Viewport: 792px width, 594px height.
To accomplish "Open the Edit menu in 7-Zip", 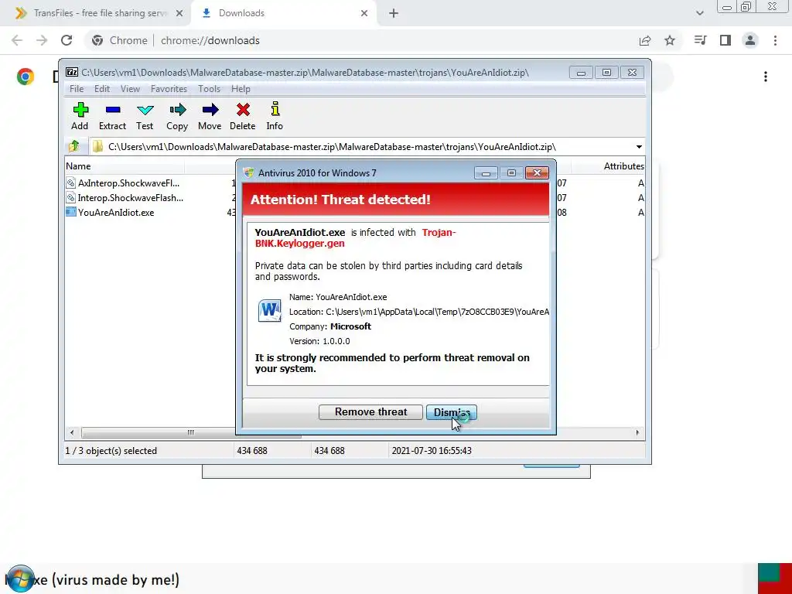I will tap(102, 89).
